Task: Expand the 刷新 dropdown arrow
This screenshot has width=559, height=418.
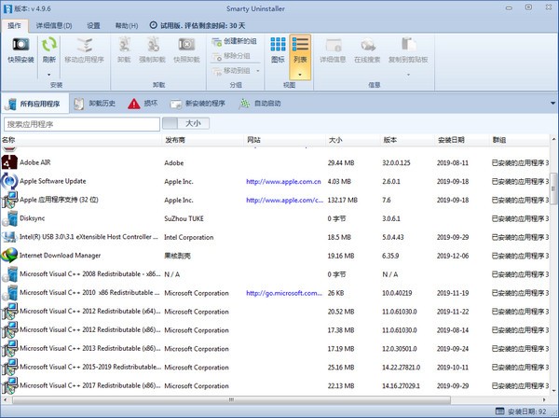Action: tap(48, 75)
